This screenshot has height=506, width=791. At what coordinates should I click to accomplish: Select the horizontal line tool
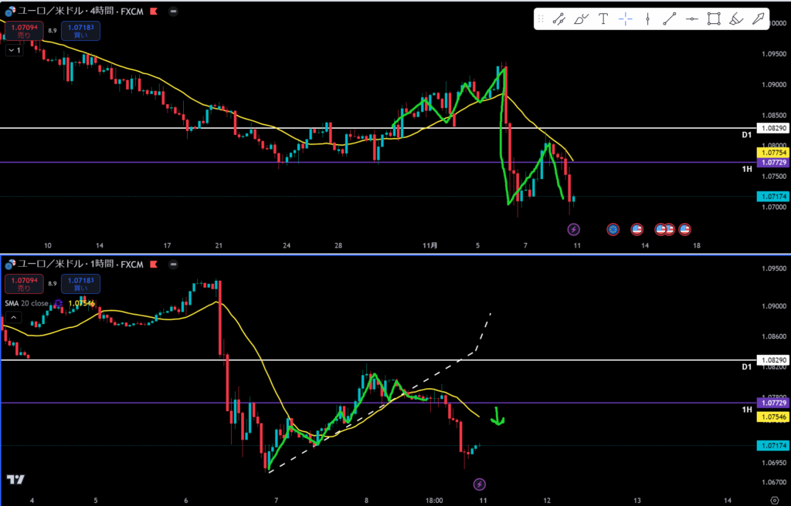click(692, 19)
